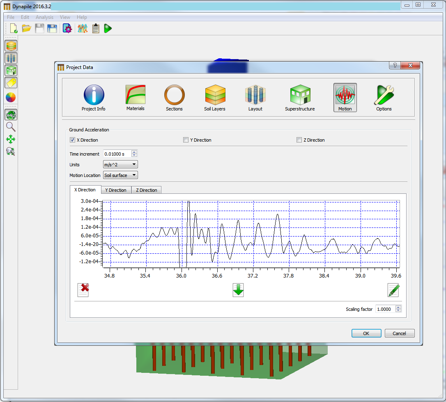Reset the view with the 1:1 zoom icon

[11, 152]
